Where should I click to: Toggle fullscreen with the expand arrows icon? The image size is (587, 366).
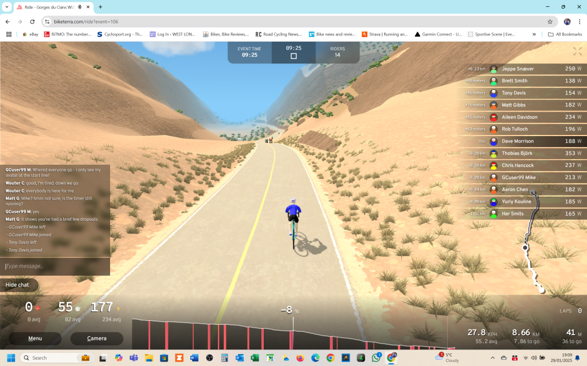point(577,51)
